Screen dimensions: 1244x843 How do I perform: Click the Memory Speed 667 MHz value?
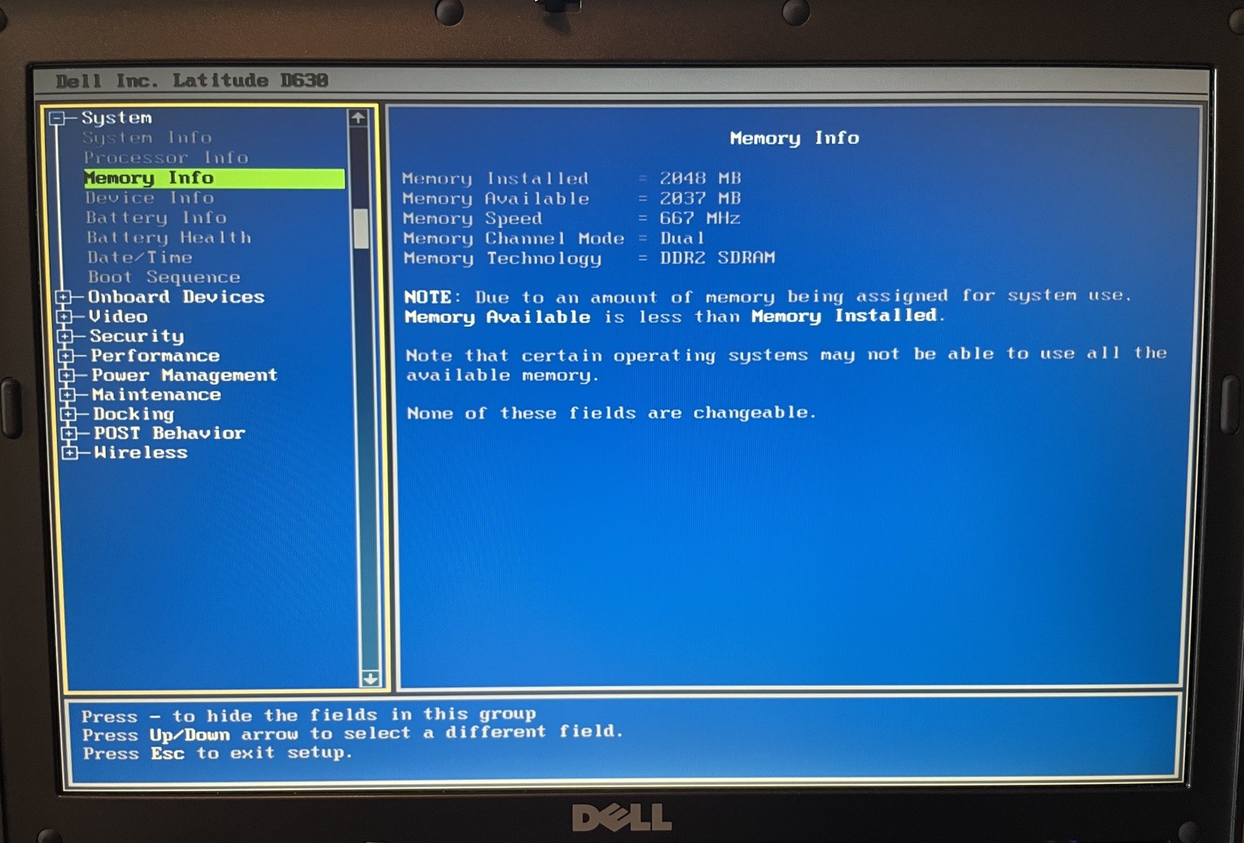coord(701,219)
